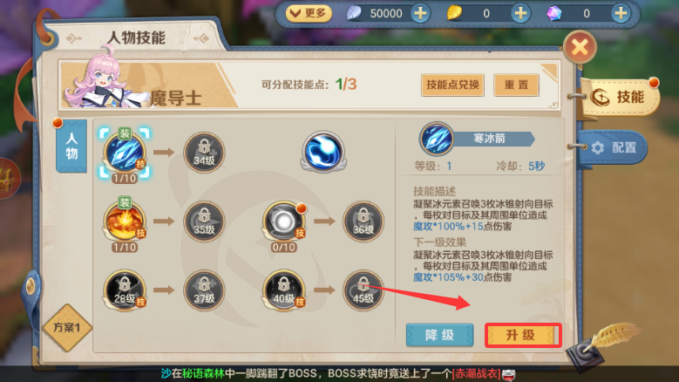Select the 寒冰箭 ice arrow skill icon
679x382 pixels.
click(125, 153)
